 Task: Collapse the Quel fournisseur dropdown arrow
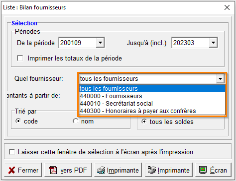click(220, 79)
